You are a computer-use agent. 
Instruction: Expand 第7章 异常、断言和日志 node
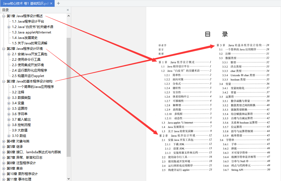pyautogui.click(x=4, y=158)
